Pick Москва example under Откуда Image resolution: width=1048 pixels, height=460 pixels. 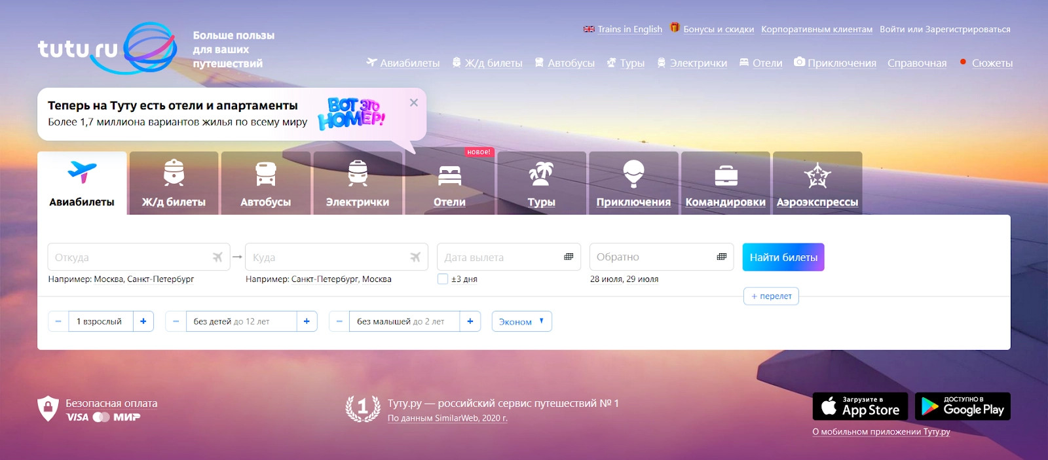point(108,279)
